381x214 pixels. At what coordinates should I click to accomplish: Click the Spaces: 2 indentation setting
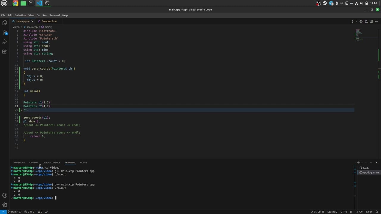[x=332, y=212]
